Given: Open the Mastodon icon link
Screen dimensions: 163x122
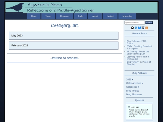Looking at the screenshot, I should (136, 28).
